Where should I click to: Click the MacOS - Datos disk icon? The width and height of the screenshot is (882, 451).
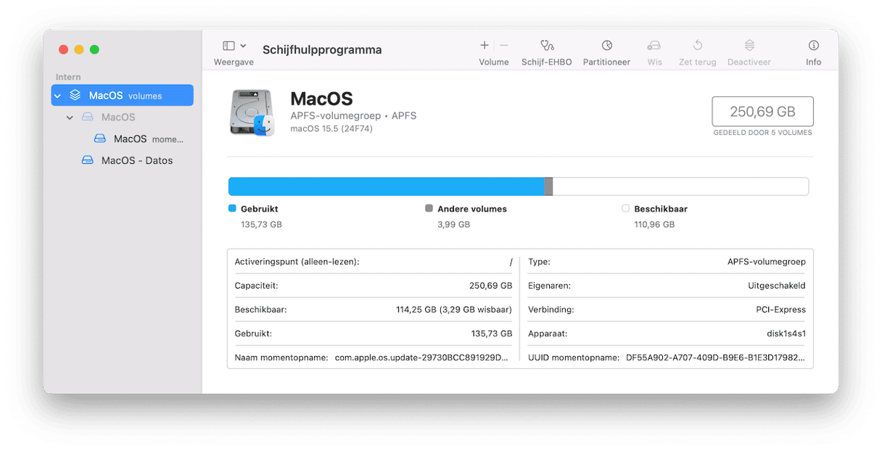[88, 161]
